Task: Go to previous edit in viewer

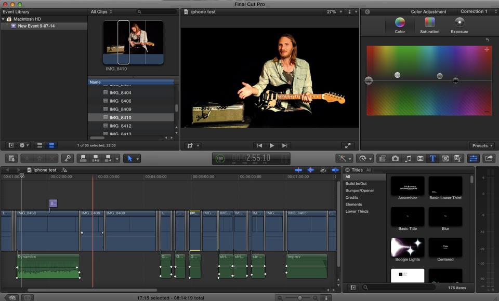Action: pyautogui.click(x=260, y=146)
